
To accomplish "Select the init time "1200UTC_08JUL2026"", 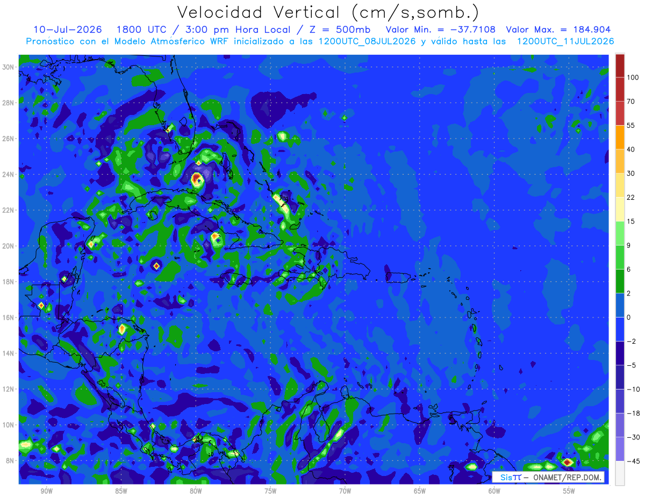I will 367,41.
